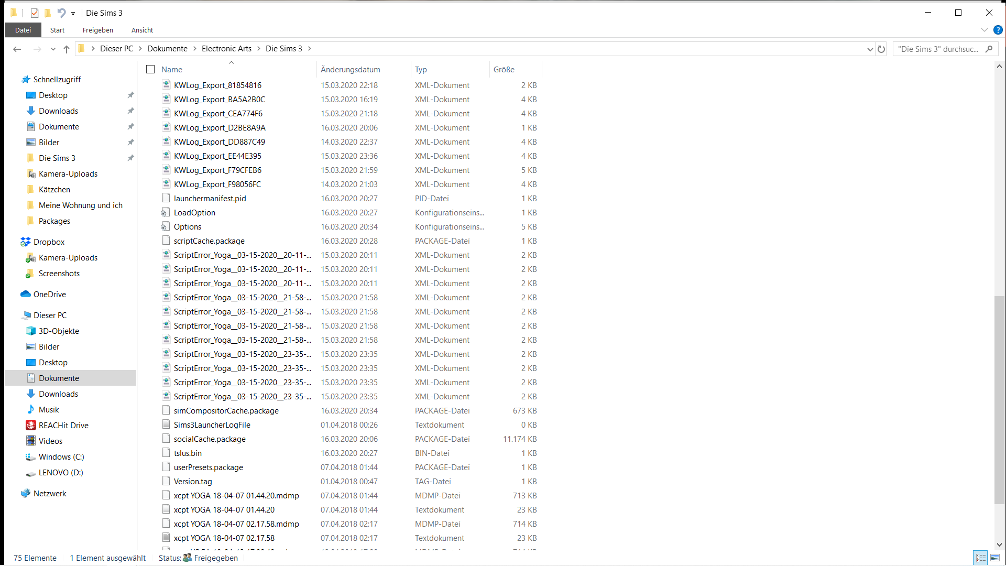Open the address bar history dropdown
Screen dimensions: 1006x566
pyautogui.click(x=870, y=49)
